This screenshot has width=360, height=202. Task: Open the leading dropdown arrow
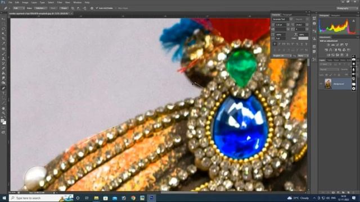307,25
